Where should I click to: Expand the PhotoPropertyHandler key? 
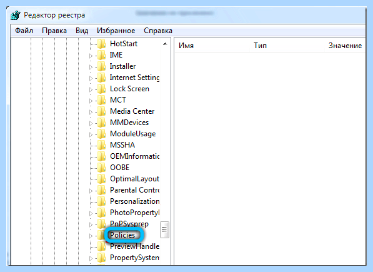(91, 213)
